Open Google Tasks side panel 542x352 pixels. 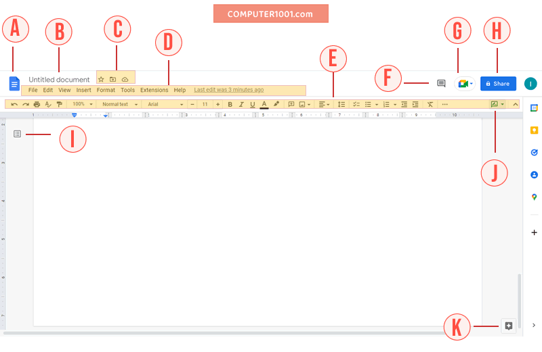(x=534, y=153)
